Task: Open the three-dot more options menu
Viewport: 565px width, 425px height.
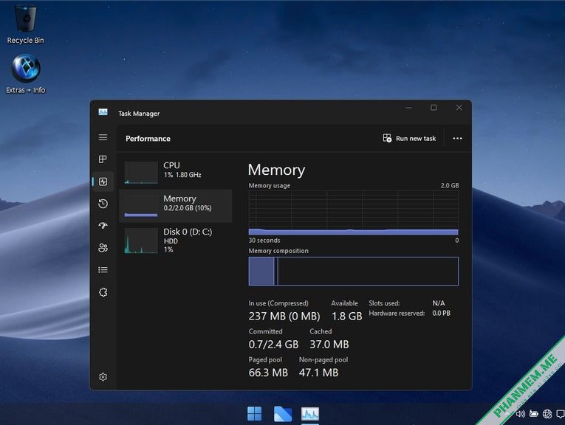Action: 457,138
